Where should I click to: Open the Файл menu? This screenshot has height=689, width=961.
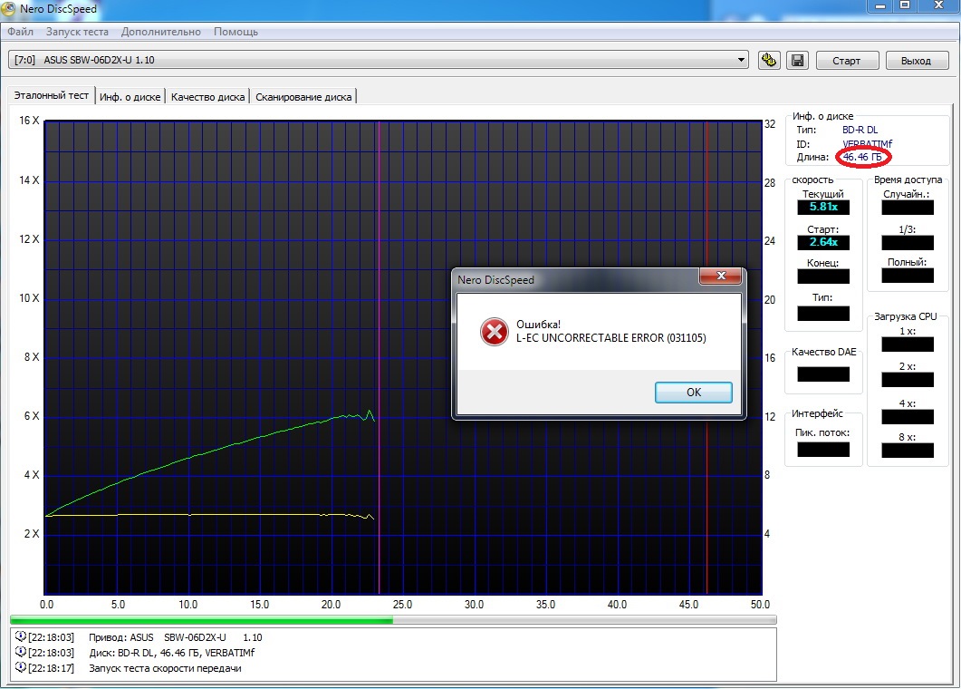[x=20, y=32]
